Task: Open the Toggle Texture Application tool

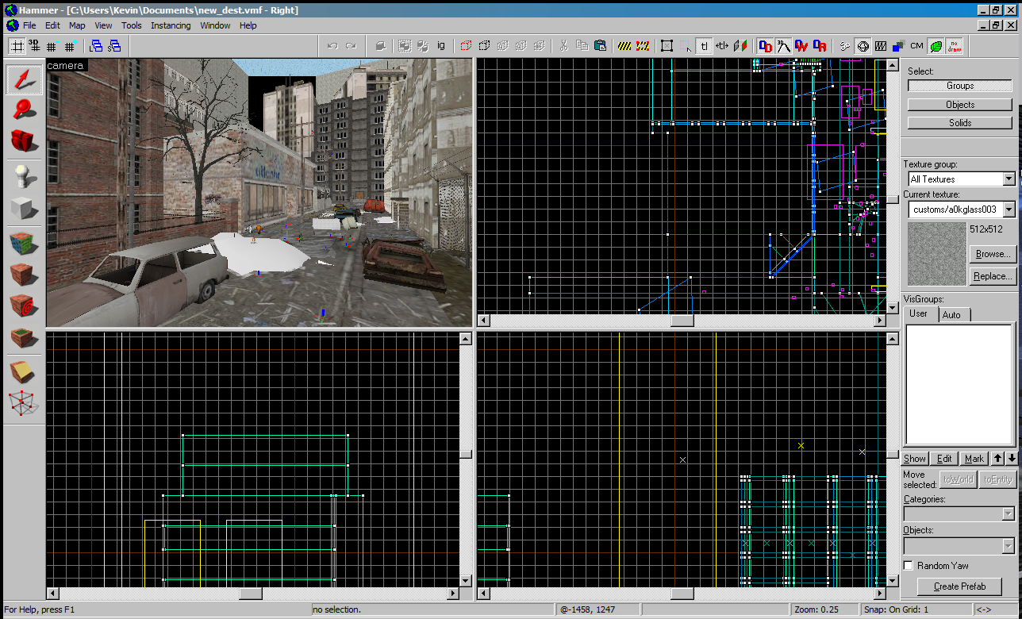Action: click(x=24, y=244)
